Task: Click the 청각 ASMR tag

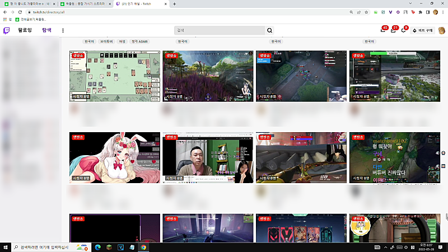Action: [139, 41]
